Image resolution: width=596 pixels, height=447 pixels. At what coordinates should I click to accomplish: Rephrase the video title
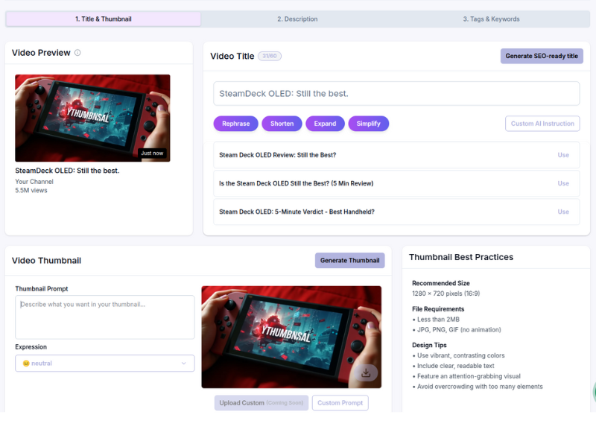click(x=236, y=124)
